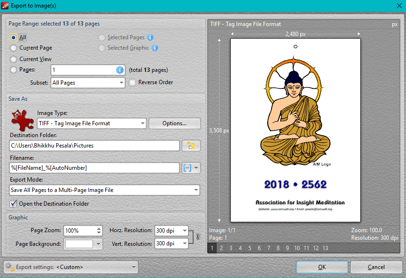Open the Subset All Pages dropdown

pos(87,83)
